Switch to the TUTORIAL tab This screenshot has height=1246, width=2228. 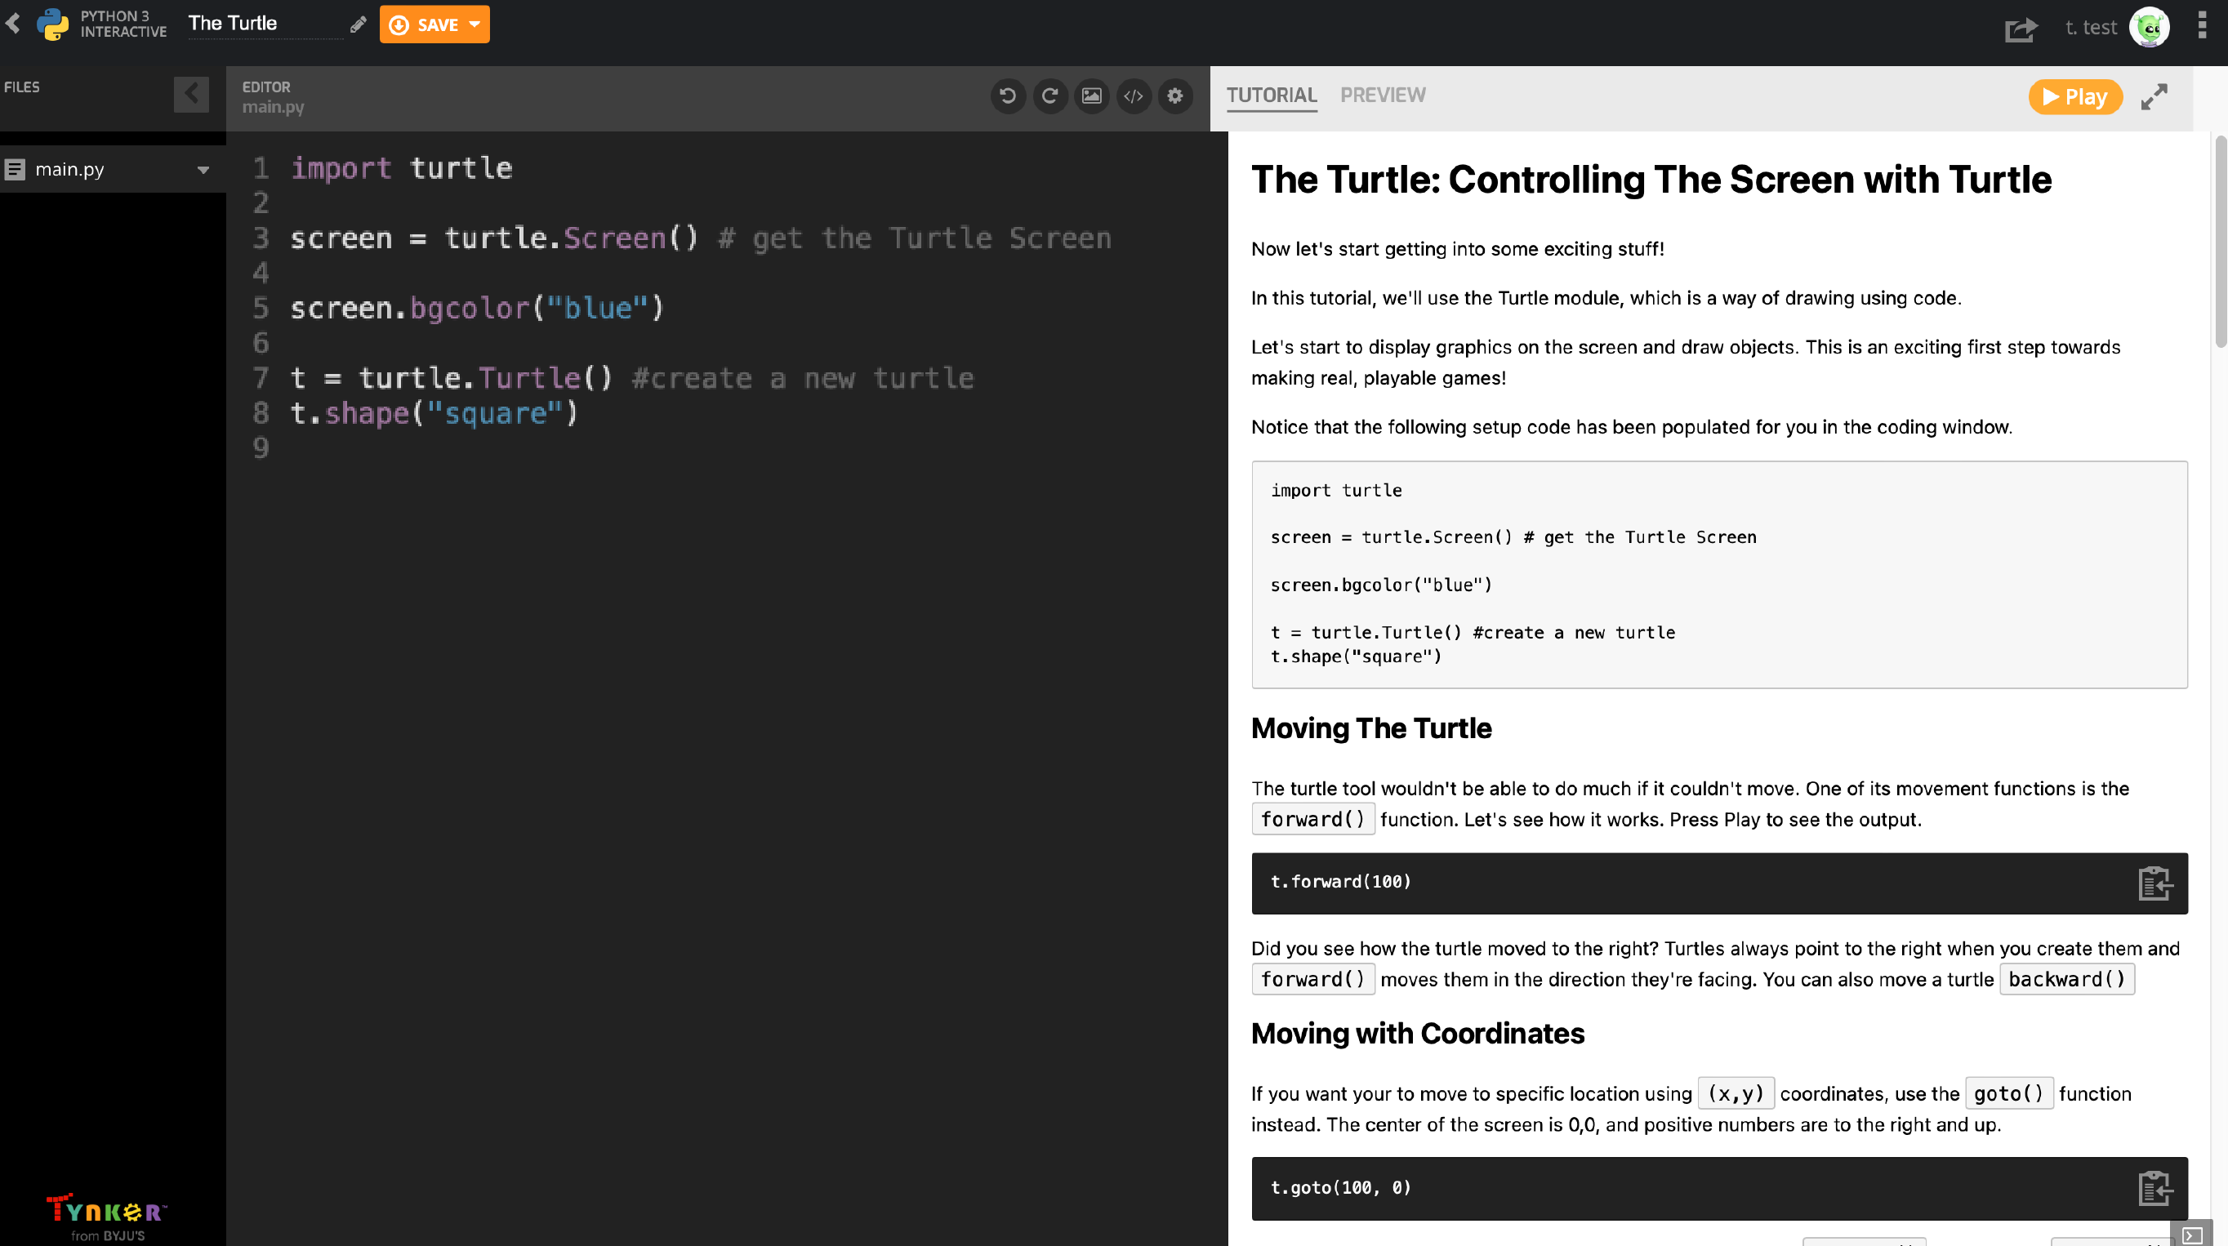1272,95
